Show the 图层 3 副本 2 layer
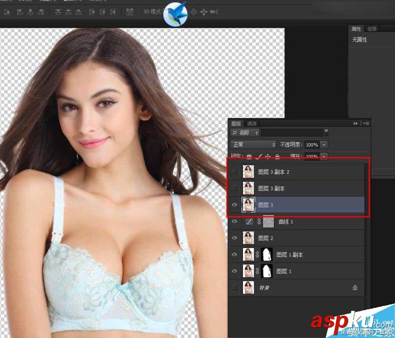395x338 pixels. 234,171
